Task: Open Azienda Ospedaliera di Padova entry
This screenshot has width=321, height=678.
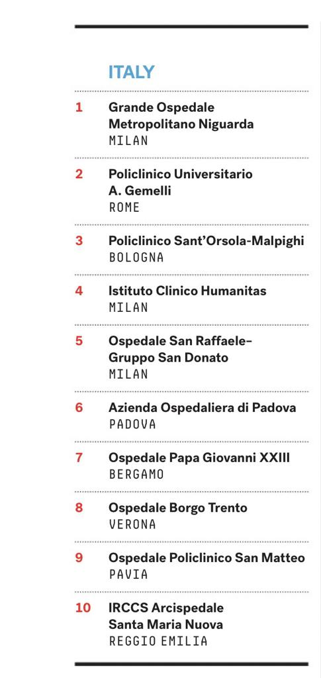Action: point(202,408)
